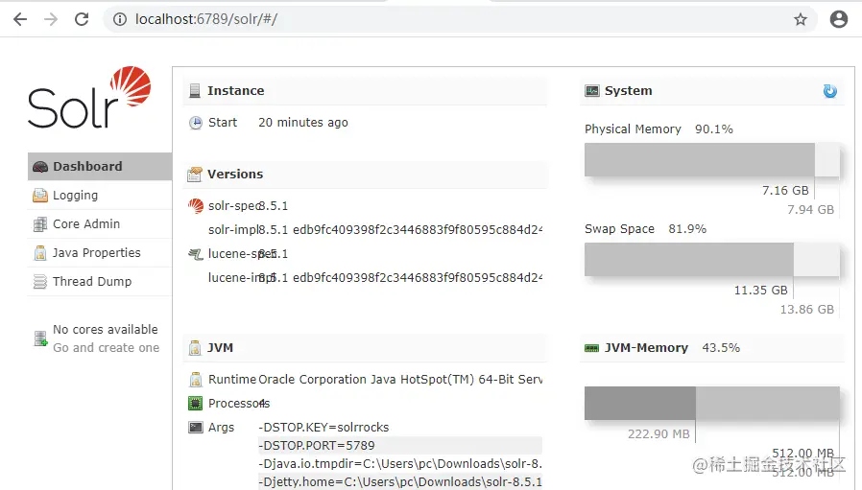Bookmark this page with the star icon
This screenshot has height=490, width=862.
tap(801, 19)
